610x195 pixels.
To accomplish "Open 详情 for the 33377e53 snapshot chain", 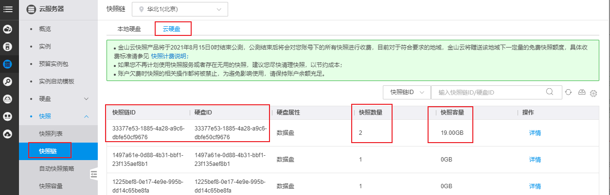I will pyautogui.click(x=535, y=133).
